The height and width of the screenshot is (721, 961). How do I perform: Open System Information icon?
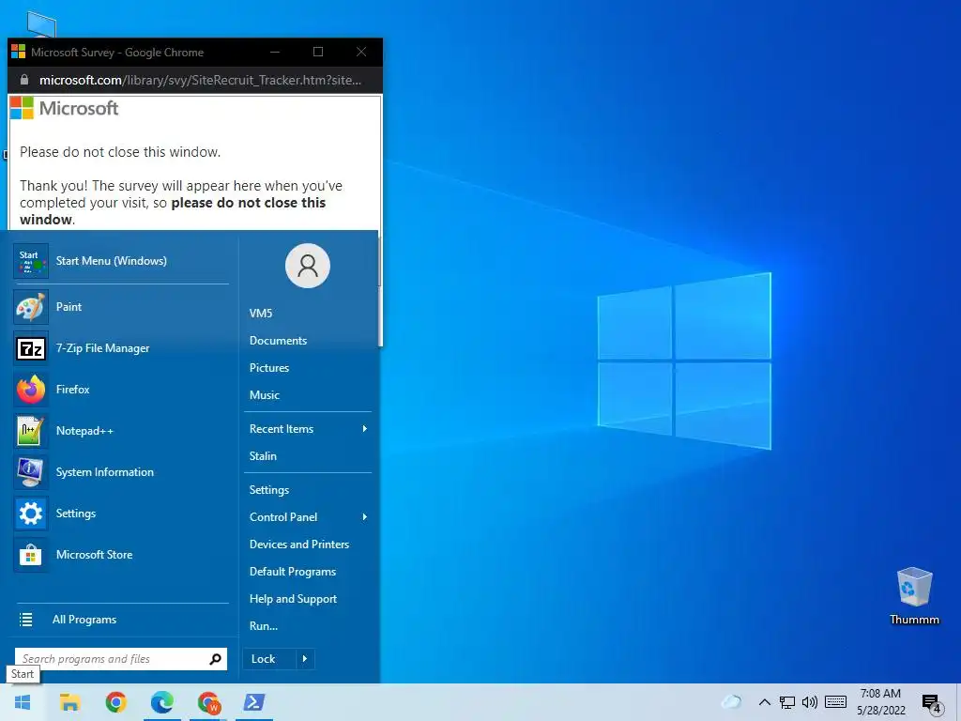coord(31,472)
